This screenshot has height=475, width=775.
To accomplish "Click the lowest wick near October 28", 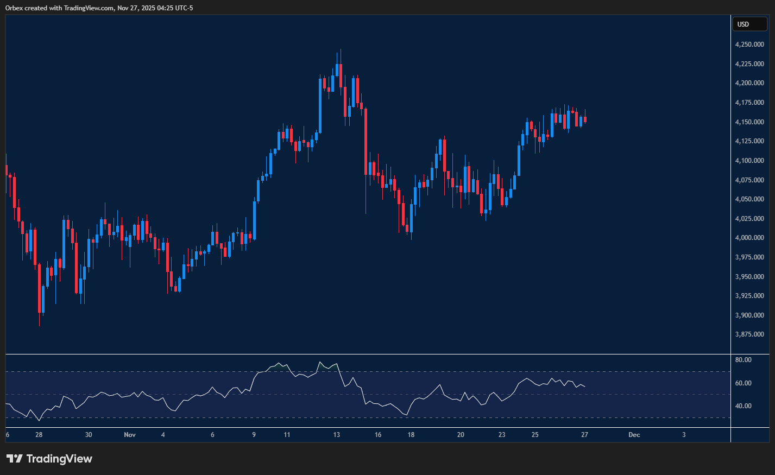I will point(40,315).
